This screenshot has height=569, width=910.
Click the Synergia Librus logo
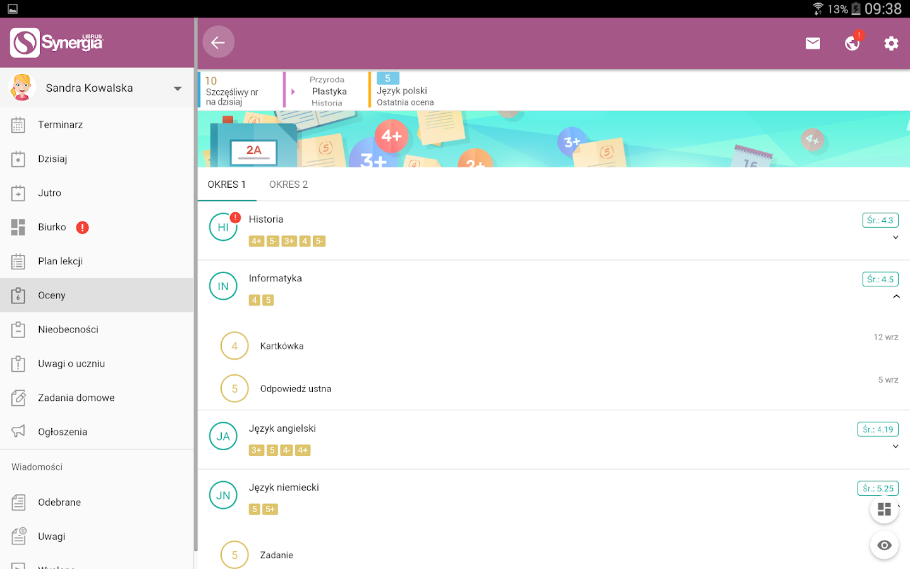pyautogui.click(x=56, y=42)
